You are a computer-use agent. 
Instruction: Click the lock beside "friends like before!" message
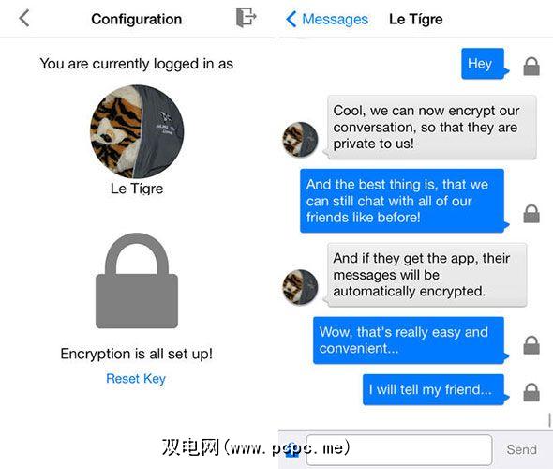coord(531,214)
